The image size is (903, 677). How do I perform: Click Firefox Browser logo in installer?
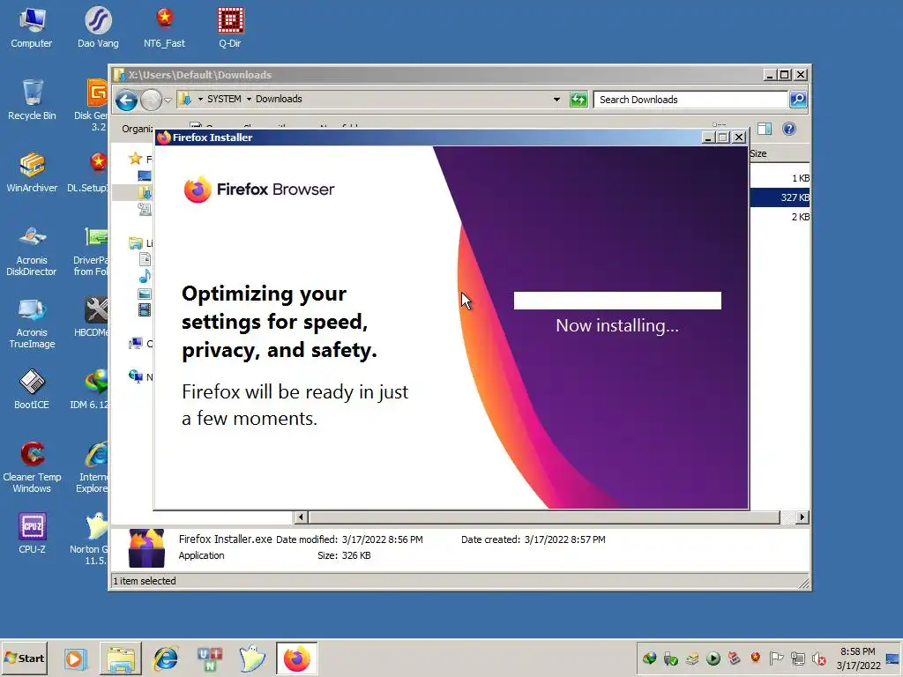tap(258, 190)
